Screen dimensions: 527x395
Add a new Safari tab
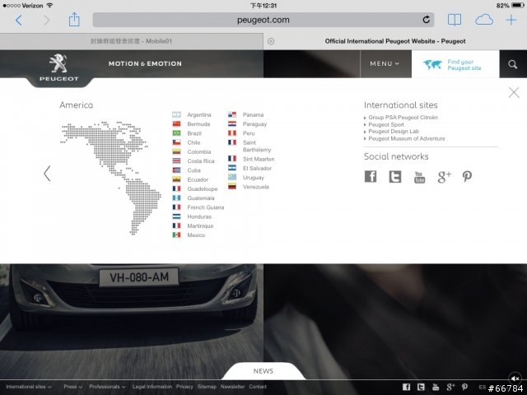coord(511,20)
